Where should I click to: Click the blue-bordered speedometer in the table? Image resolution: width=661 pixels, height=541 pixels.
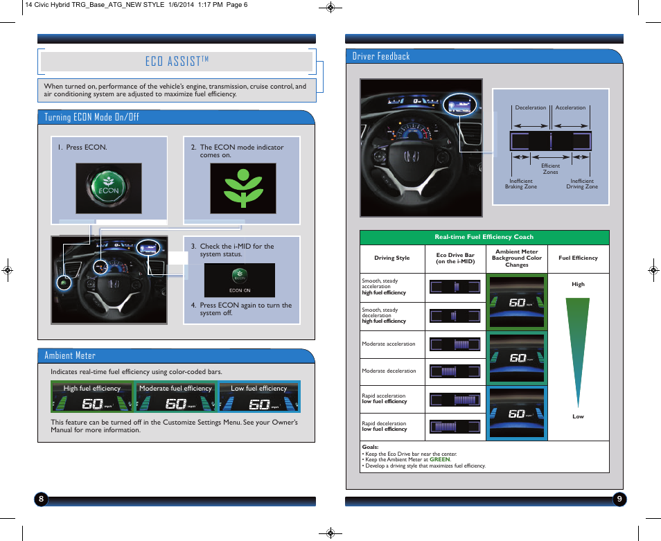pyautogui.click(x=517, y=414)
